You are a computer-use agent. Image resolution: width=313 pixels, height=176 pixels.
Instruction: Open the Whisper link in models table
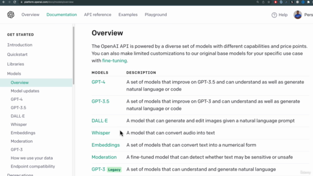(101, 133)
